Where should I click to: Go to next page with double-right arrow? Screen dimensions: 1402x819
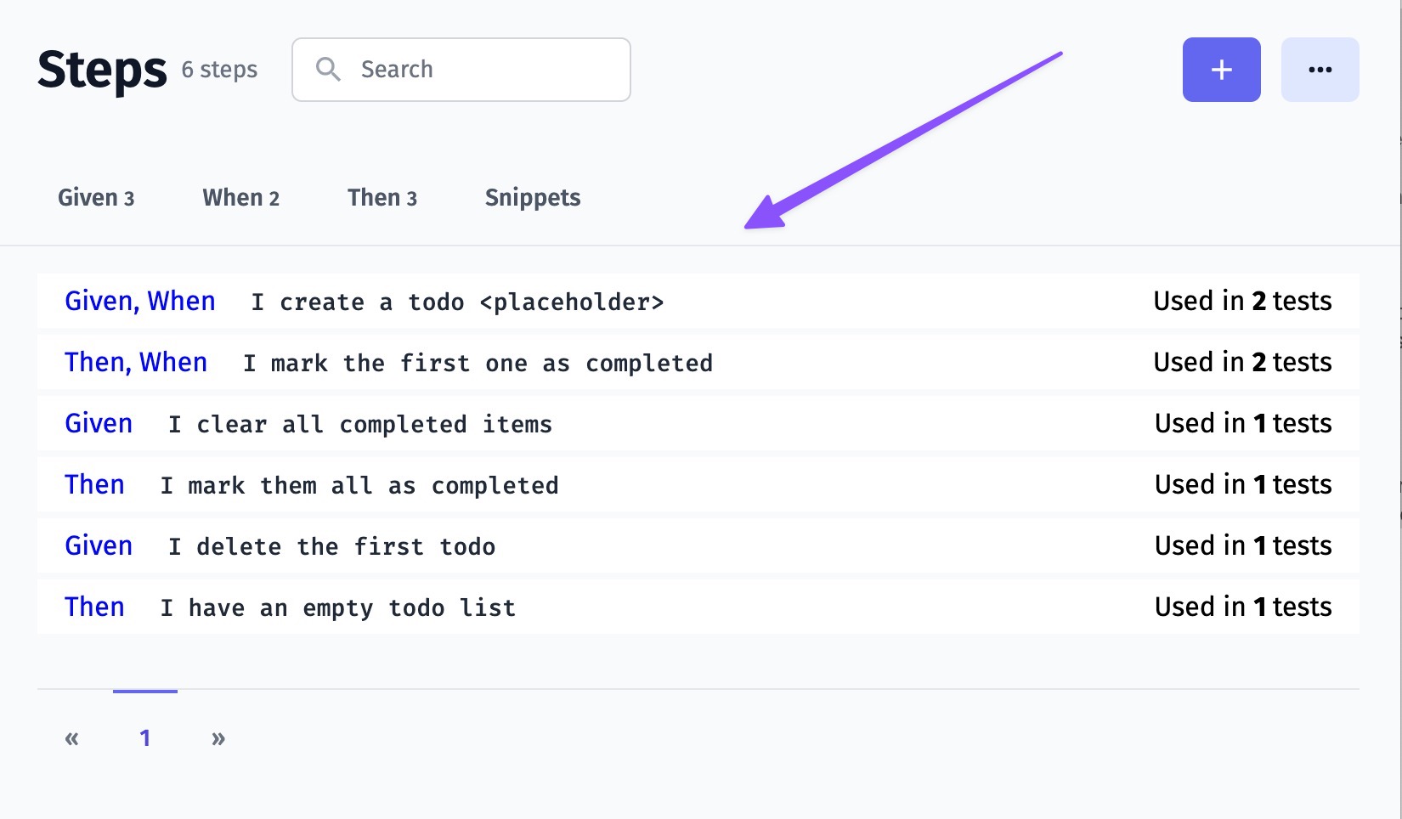click(218, 738)
